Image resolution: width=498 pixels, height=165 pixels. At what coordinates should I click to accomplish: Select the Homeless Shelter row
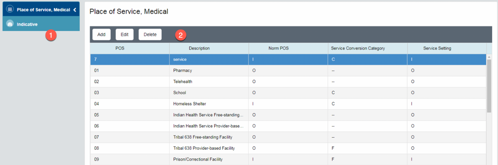190,104
